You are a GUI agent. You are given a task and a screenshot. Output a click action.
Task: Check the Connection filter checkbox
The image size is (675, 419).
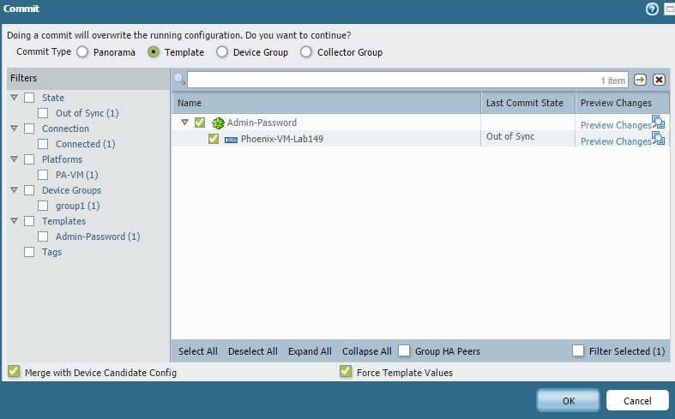click(29, 129)
